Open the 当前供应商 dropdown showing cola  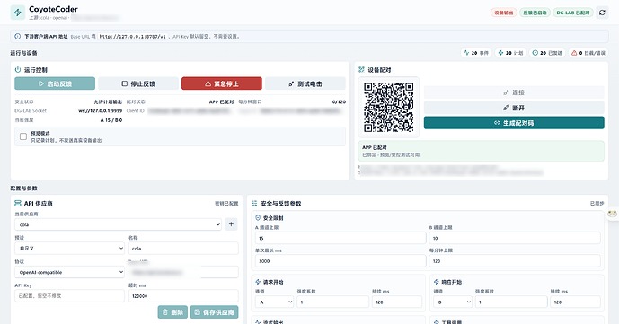pos(118,224)
